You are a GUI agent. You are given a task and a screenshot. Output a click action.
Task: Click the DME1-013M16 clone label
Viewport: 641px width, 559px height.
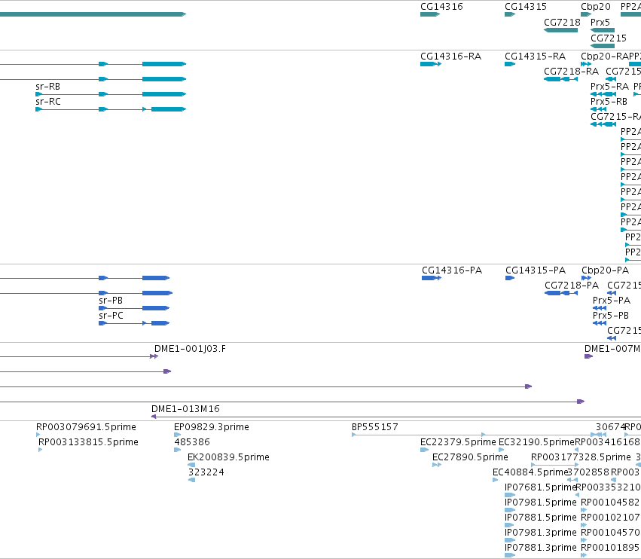(185, 409)
